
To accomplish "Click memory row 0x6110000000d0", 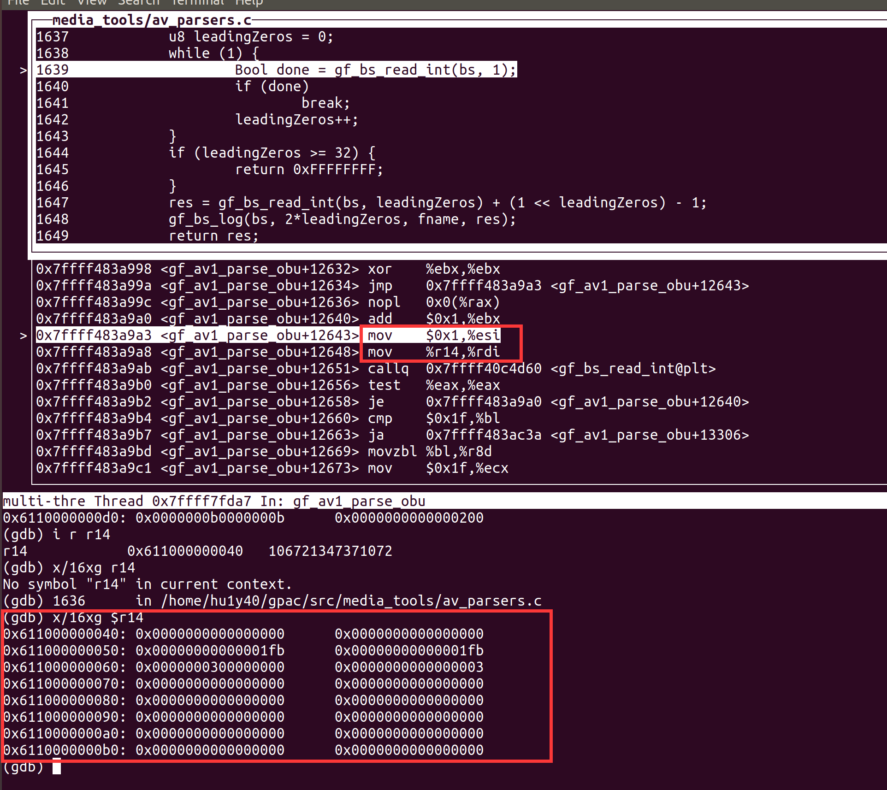I will [243, 518].
